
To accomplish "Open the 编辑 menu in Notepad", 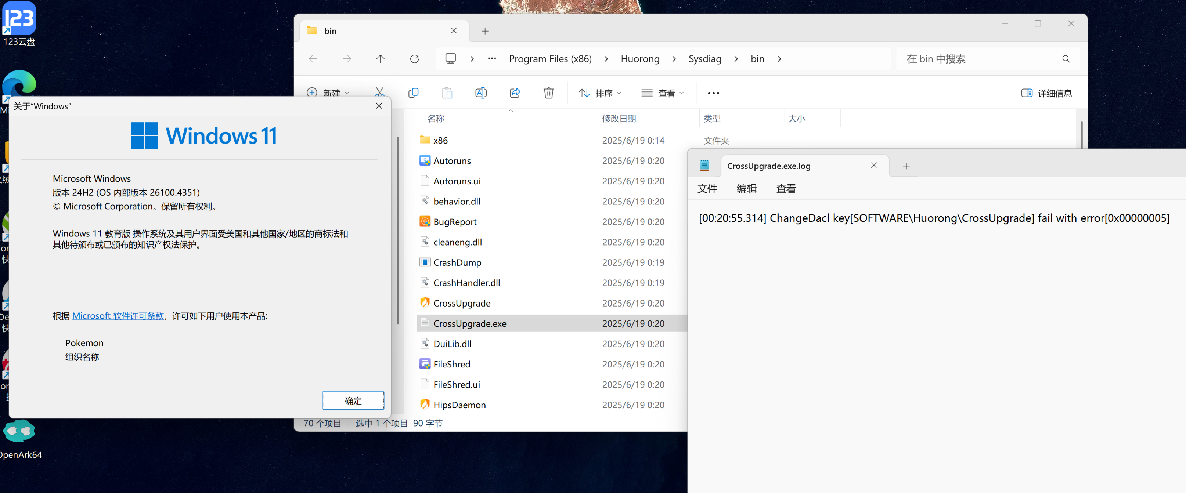I will click(x=746, y=189).
